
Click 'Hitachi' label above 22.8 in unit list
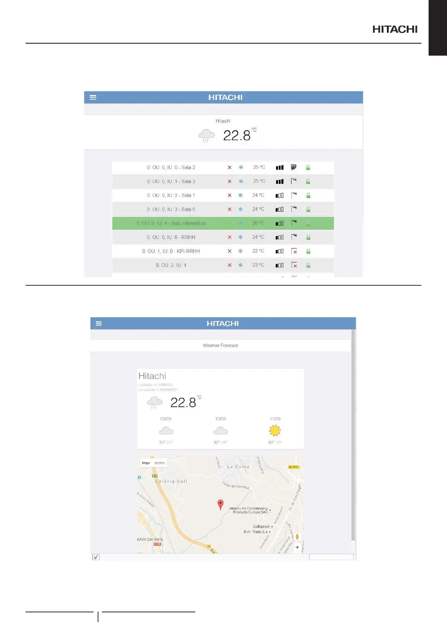point(223,121)
